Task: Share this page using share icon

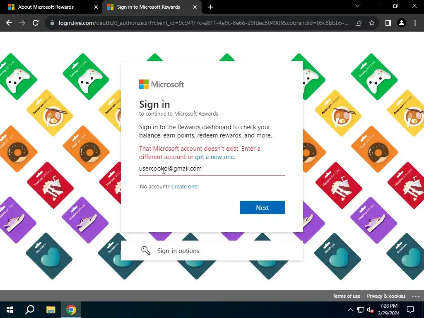Action: tap(359, 23)
